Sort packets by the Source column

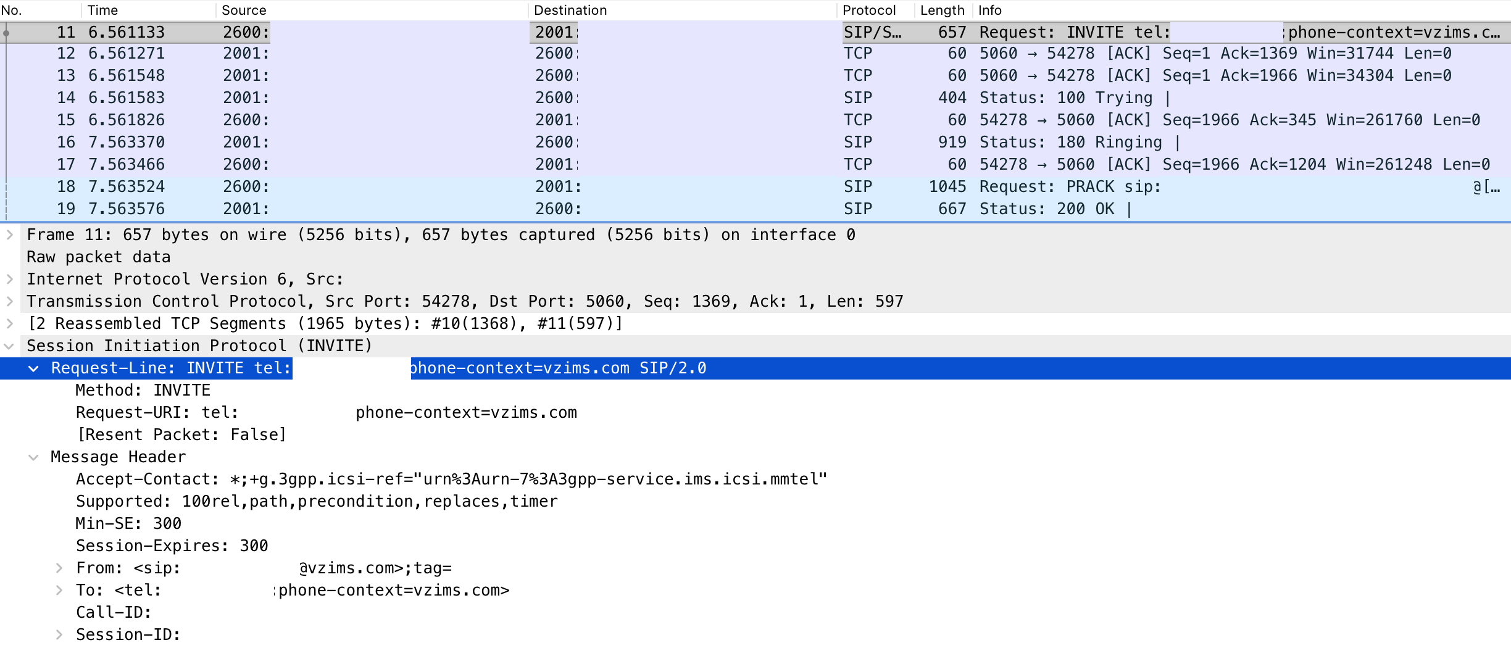(x=372, y=10)
